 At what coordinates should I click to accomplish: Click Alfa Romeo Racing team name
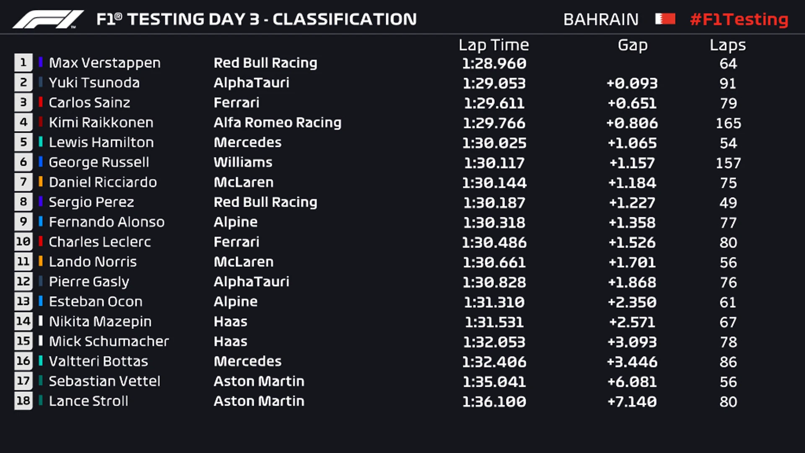click(x=278, y=122)
